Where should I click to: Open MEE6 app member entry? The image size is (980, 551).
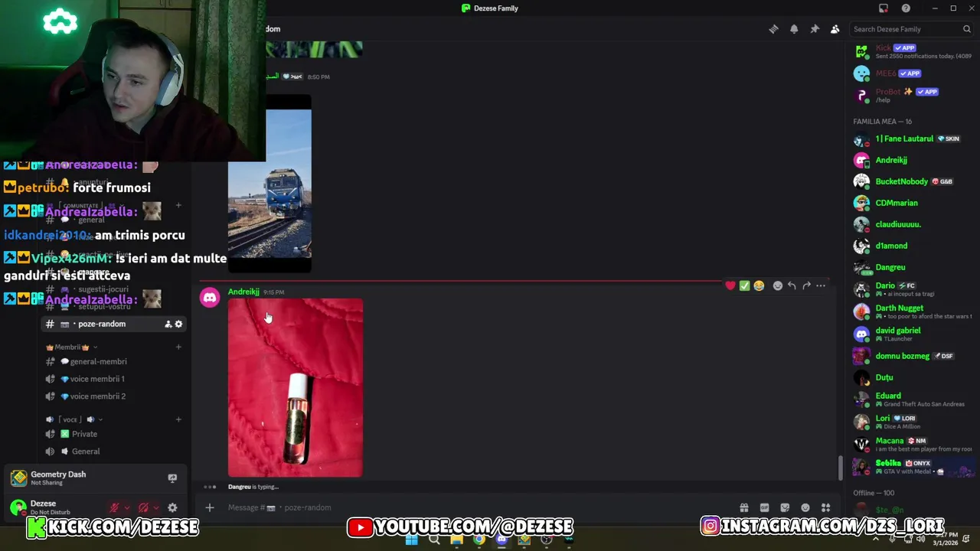[x=912, y=73]
